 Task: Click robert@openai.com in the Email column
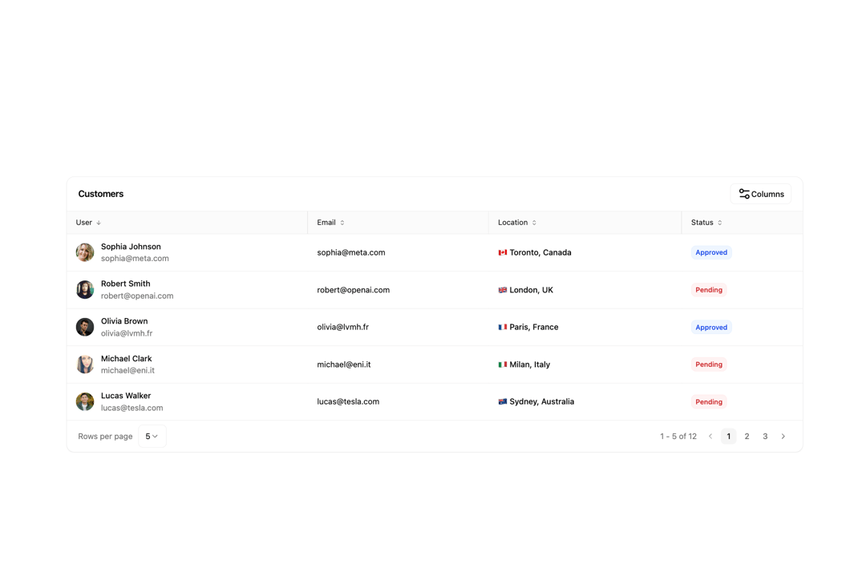click(x=354, y=290)
